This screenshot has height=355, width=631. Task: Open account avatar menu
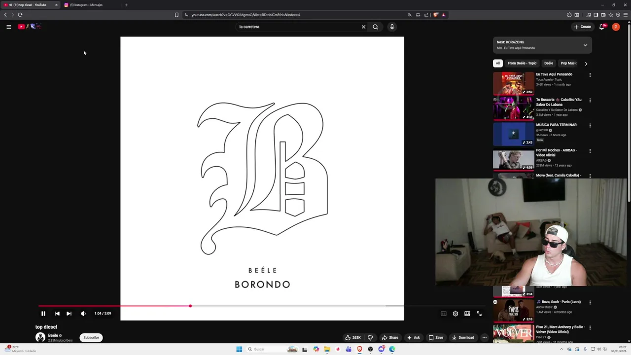coord(616,27)
